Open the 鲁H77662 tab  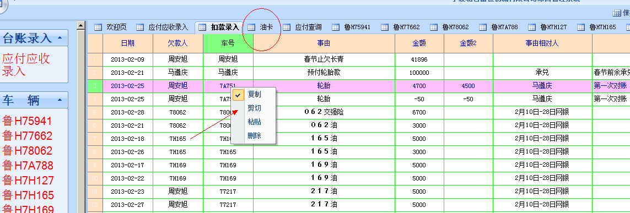click(x=406, y=28)
